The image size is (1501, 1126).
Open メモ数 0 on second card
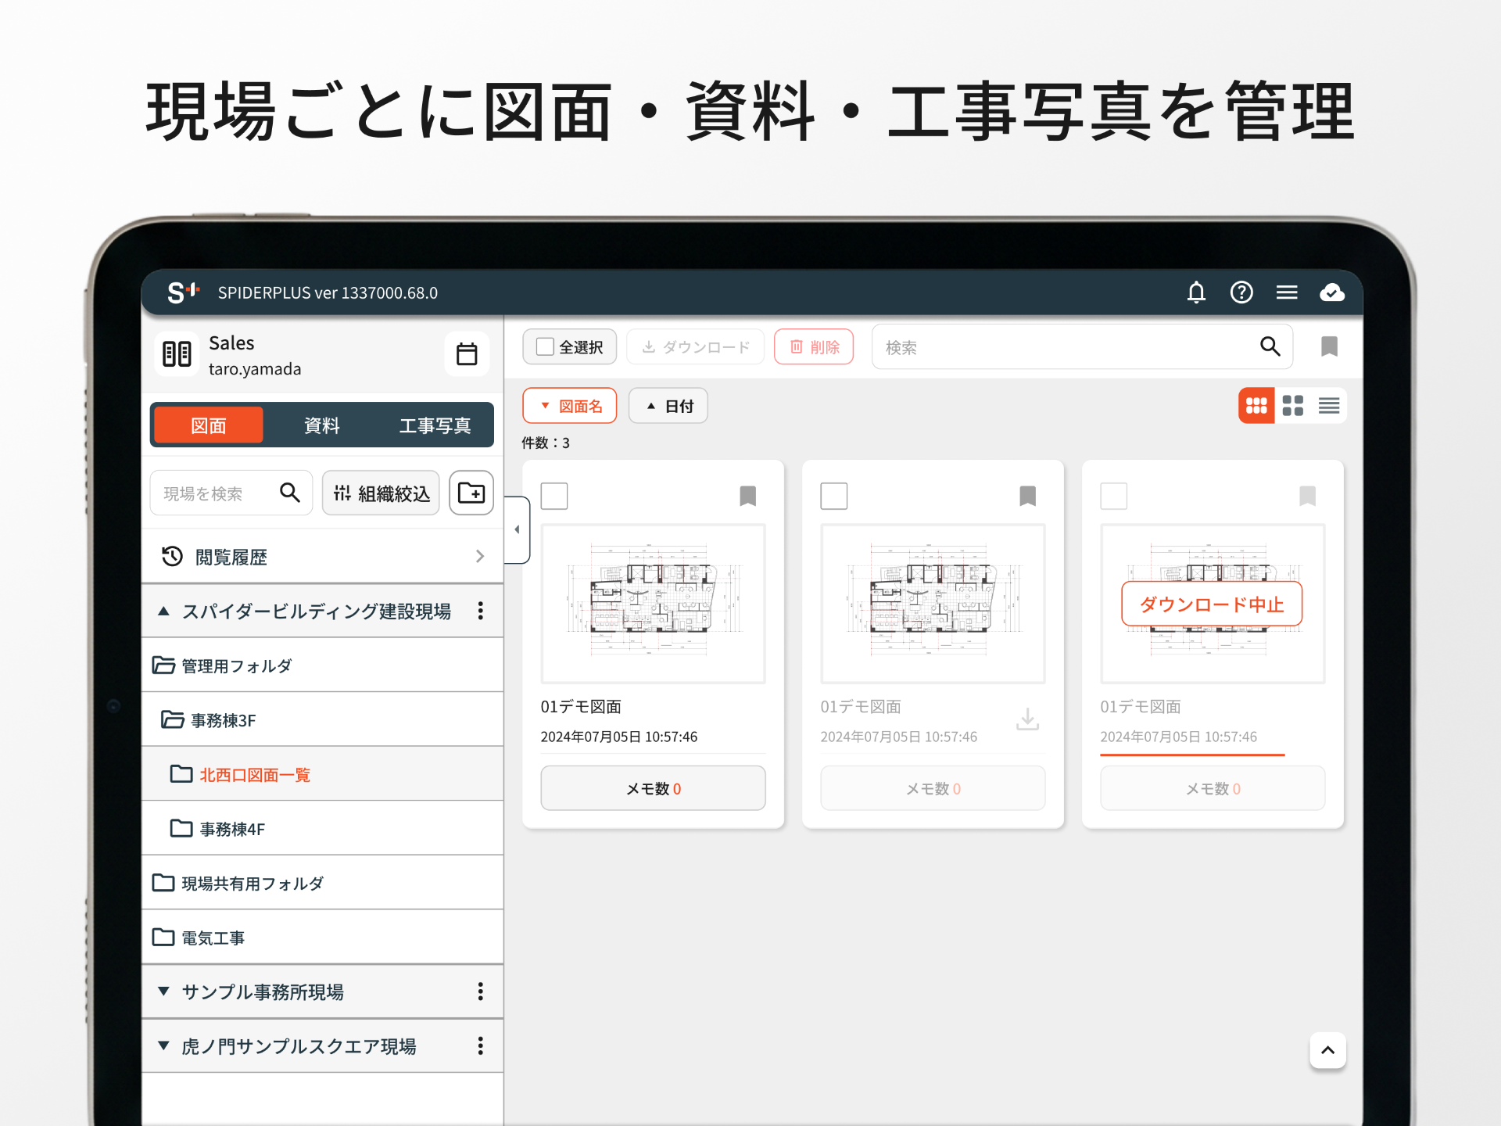[x=933, y=788]
